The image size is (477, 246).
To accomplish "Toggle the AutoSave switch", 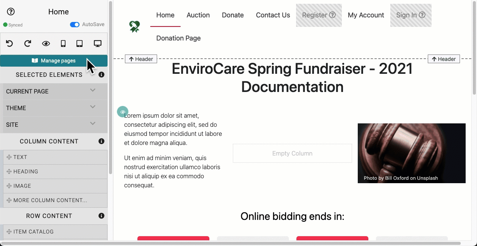I will (x=75, y=25).
